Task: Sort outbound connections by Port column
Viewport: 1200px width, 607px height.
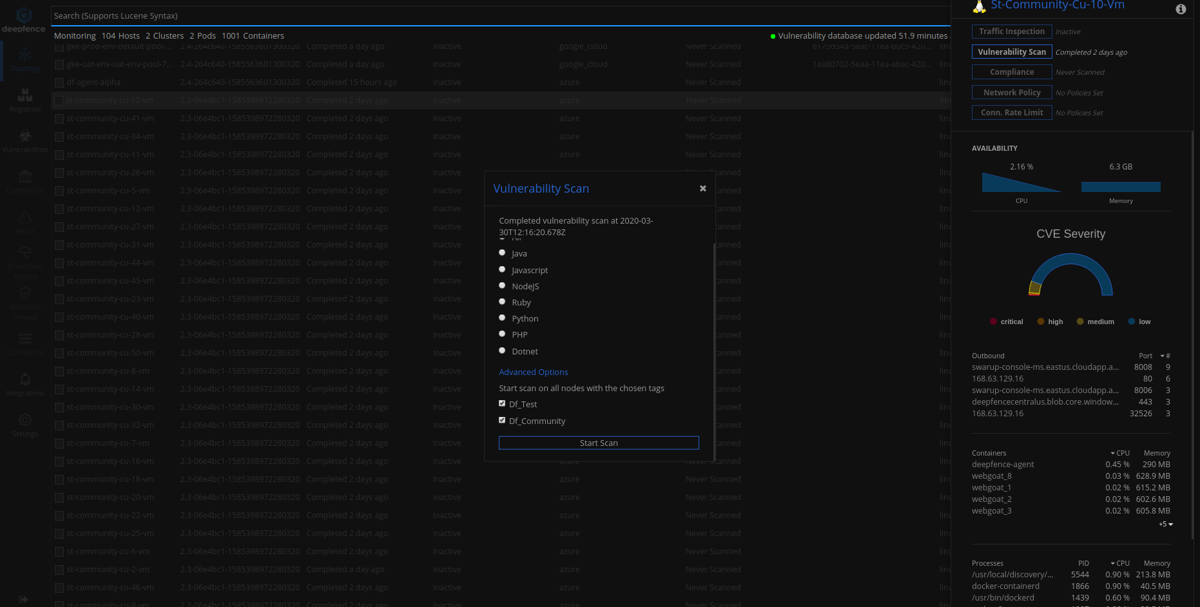Action: pos(1145,356)
